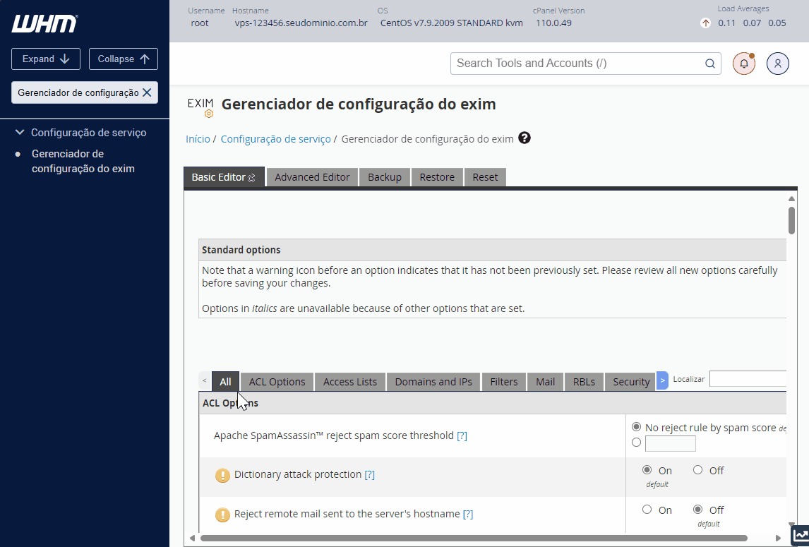809x547 pixels.
Task: Switch to the Basic Editor tab
Action: [x=224, y=177]
